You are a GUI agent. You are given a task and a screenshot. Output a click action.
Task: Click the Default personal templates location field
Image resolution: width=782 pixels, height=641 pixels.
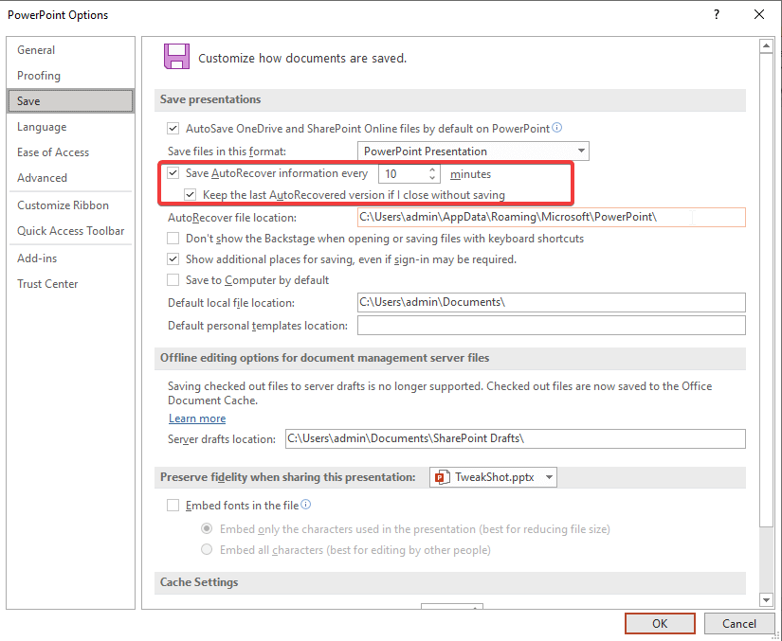(x=551, y=325)
